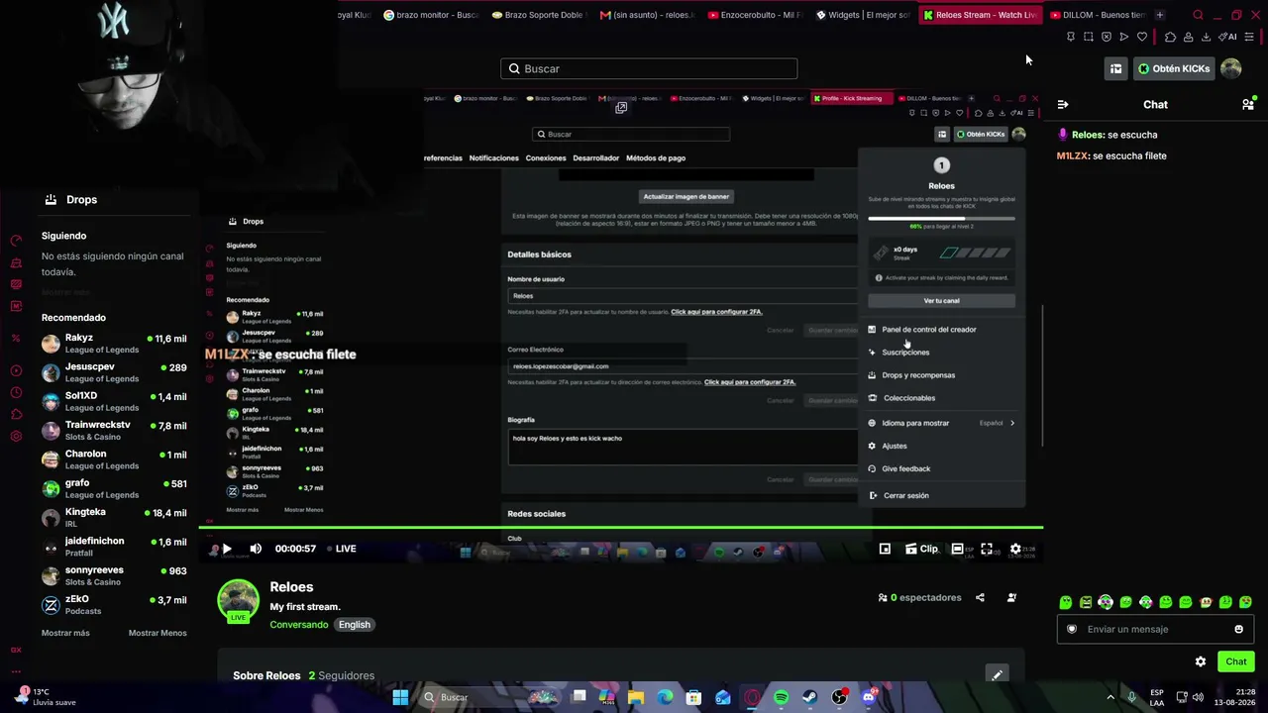Screen dimensions: 1268x713
Task: Click the Drops icon in the sidebar
Action: 51,199
